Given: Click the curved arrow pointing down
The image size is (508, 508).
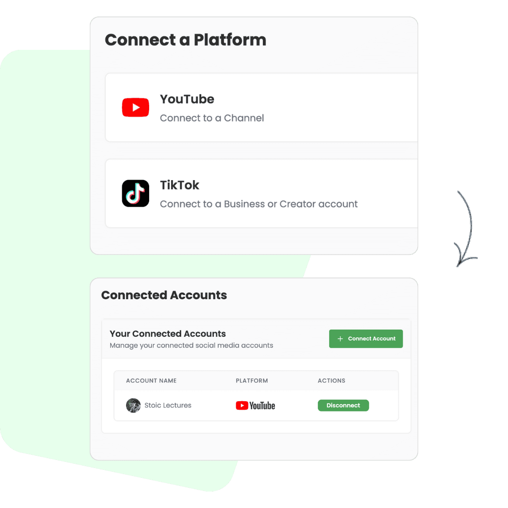Looking at the screenshot, I should (x=465, y=229).
